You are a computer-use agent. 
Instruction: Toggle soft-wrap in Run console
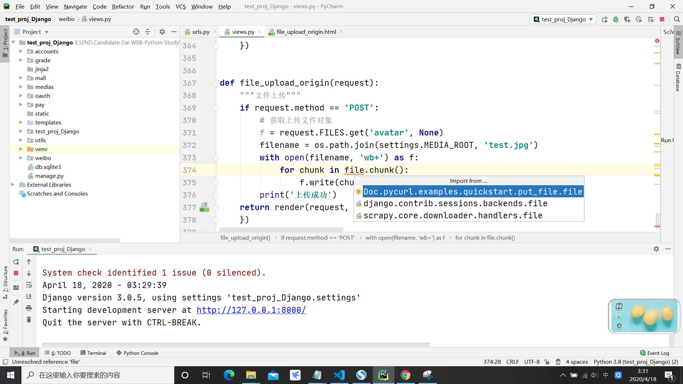tap(29, 285)
